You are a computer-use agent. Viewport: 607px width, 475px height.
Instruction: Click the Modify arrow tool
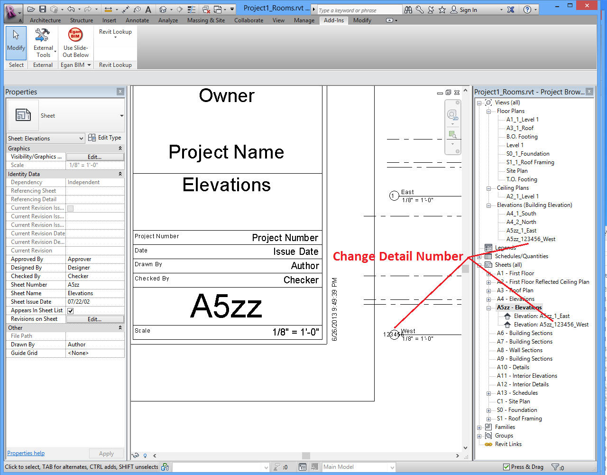(16, 42)
